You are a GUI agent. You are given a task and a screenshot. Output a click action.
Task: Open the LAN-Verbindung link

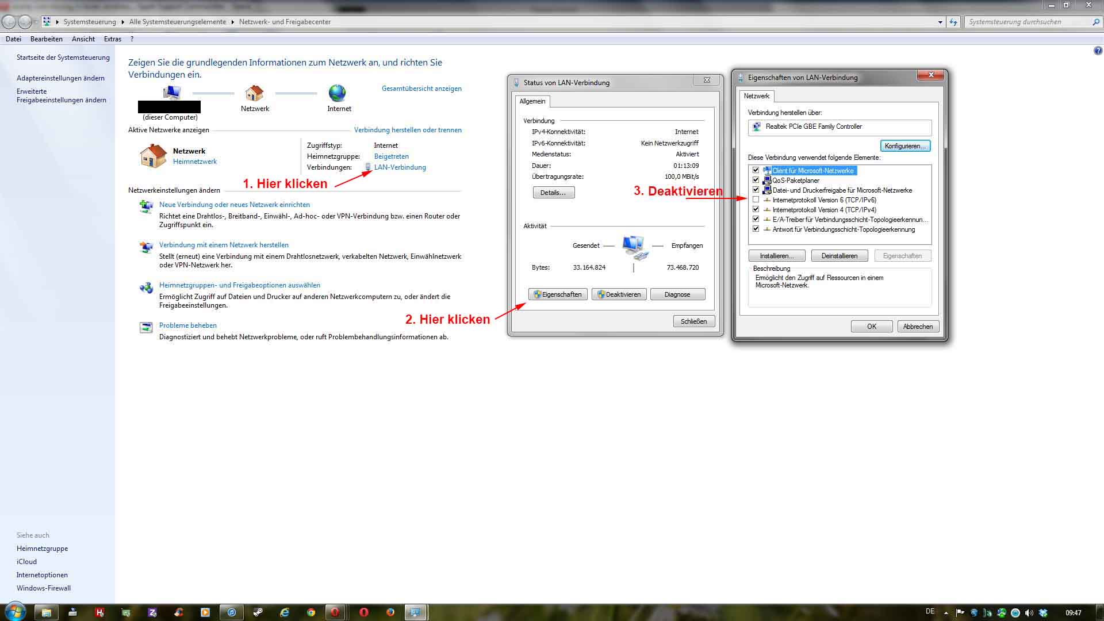click(400, 167)
